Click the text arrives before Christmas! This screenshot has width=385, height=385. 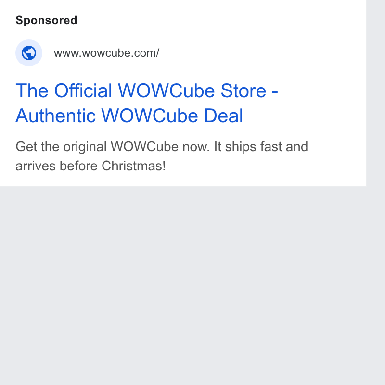click(x=90, y=166)
